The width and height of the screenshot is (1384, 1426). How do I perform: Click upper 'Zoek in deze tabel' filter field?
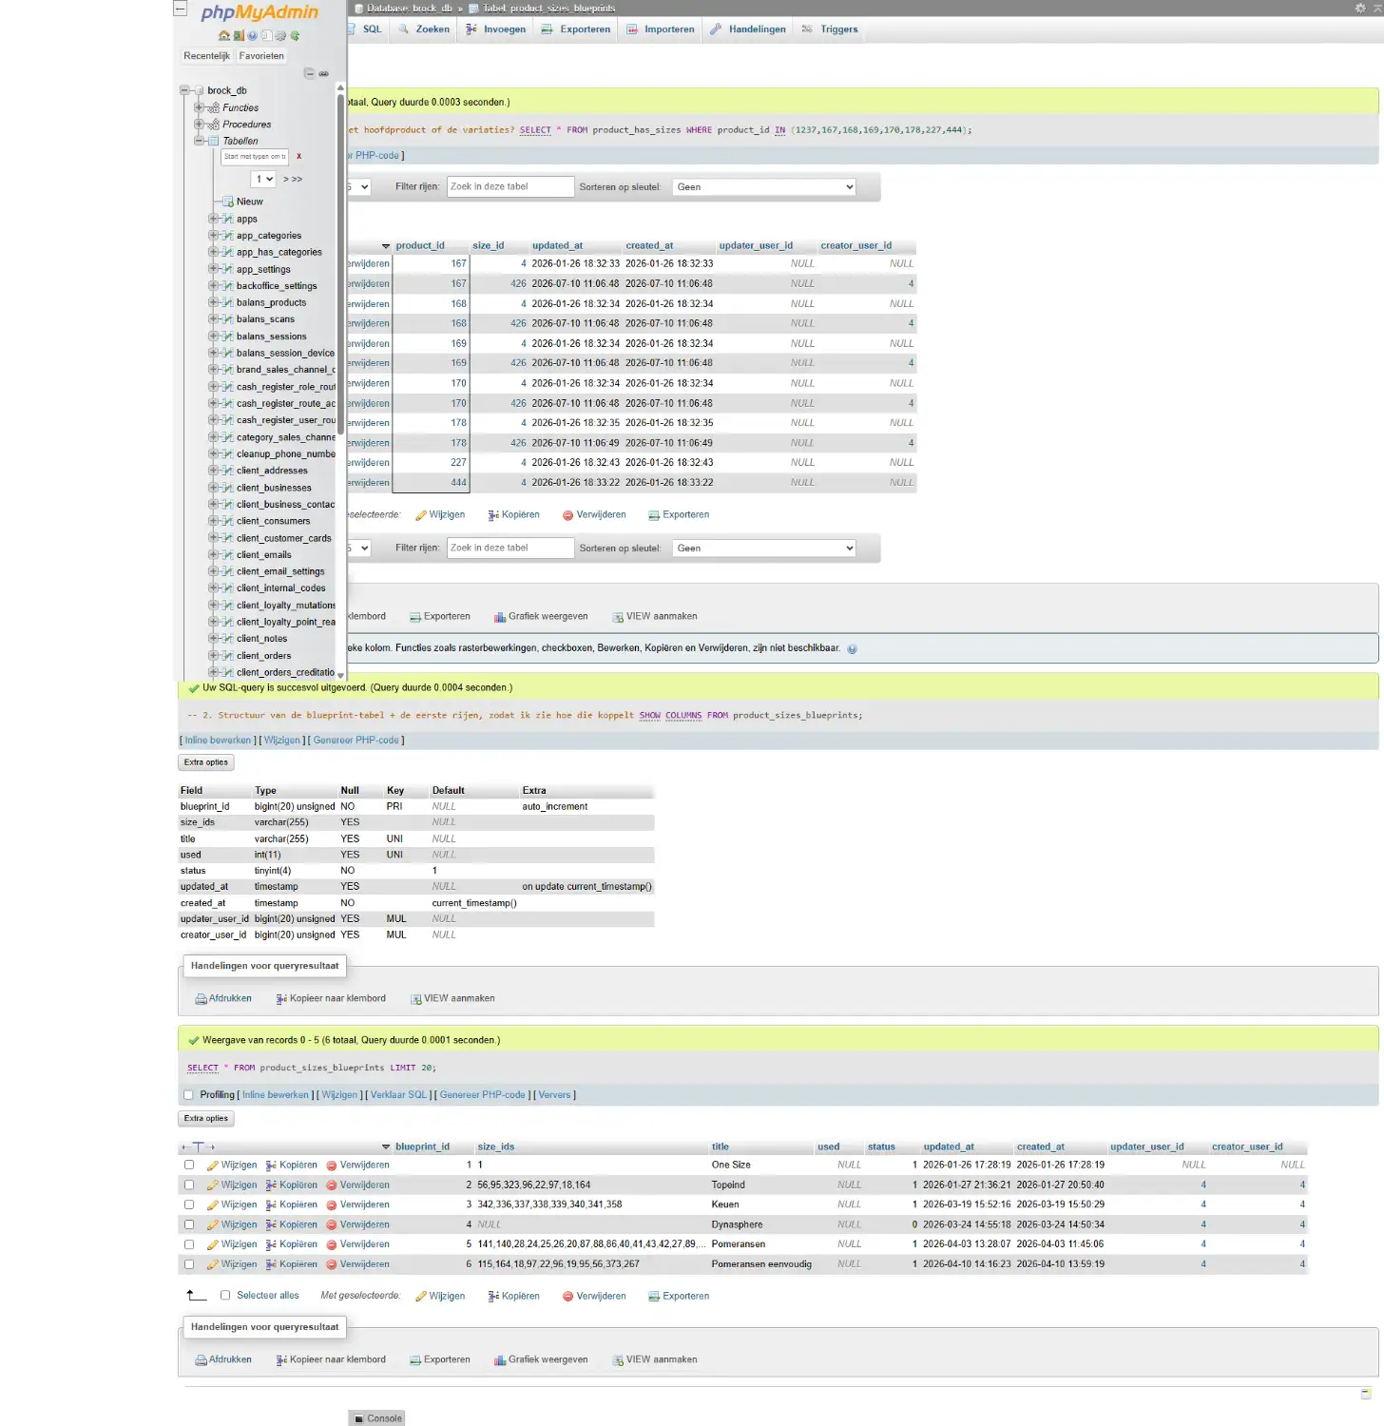(510, 187)
